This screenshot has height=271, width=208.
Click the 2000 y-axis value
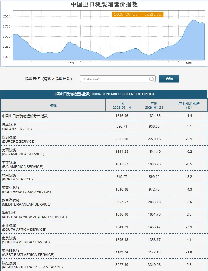tap(7, 16)
